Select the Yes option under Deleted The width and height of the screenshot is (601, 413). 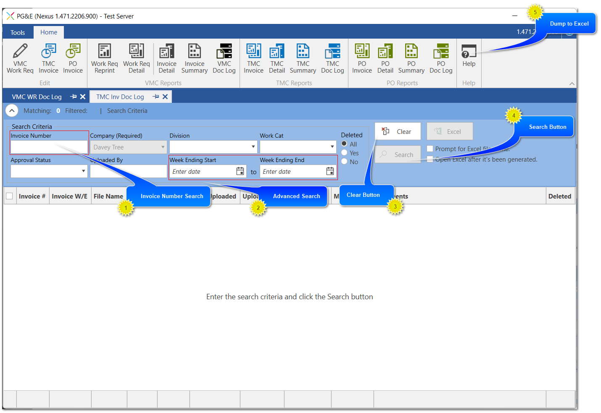pyautogui.click(x=344, y=152)
